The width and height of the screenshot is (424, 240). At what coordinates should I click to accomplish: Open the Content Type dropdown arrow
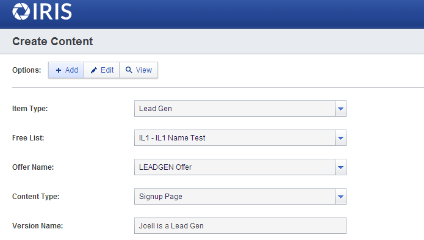(x=340, y=197)
